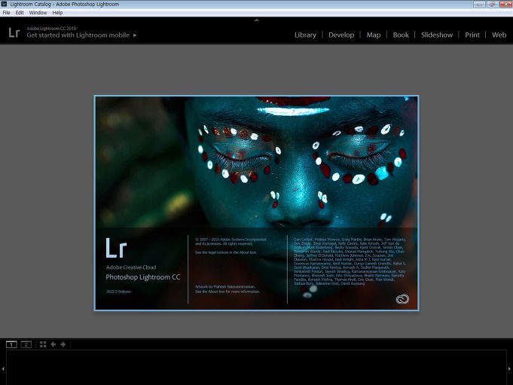Open Get started with Lightroom mobile arrow
The height and width of the screenshot is (385, 513).
point(135,35)
